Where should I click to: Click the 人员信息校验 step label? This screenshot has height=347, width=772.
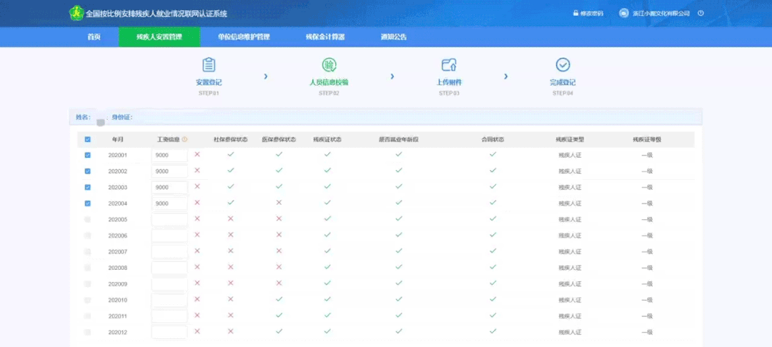(x=329, y=83)
